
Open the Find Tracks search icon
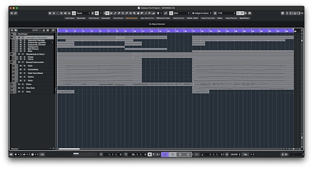tap(53, 30)
